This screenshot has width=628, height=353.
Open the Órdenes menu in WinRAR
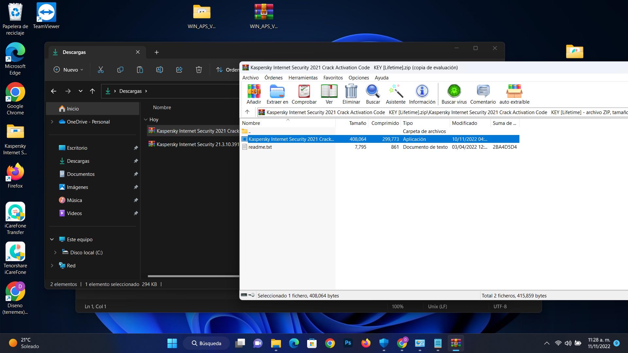273,78
